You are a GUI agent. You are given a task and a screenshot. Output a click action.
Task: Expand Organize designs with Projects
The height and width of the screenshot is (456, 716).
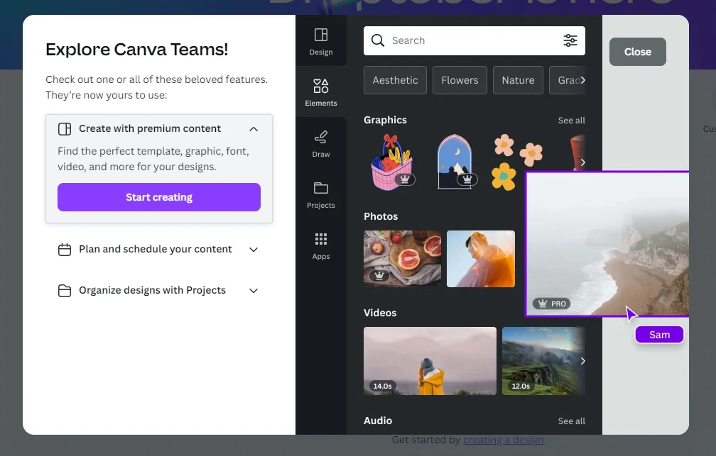(254, 291)
